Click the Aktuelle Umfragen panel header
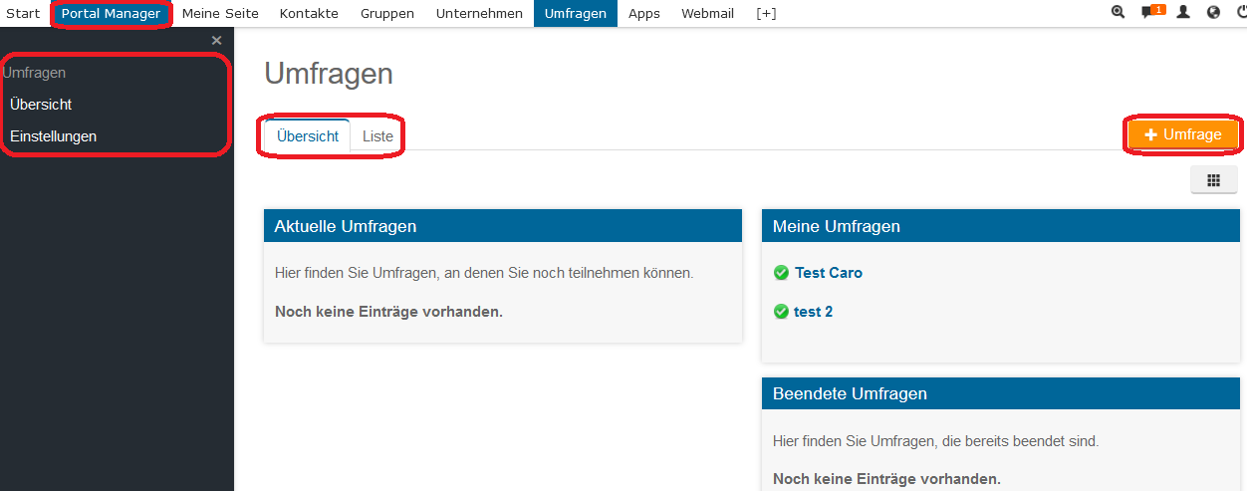This screenshot has height=491, width=1247. pyautogui.click(x=503, y=226)
